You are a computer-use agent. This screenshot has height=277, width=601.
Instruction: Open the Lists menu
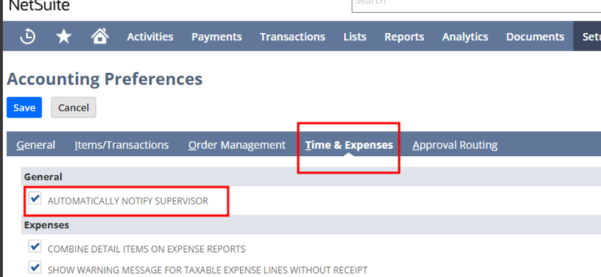pos(354,37)
